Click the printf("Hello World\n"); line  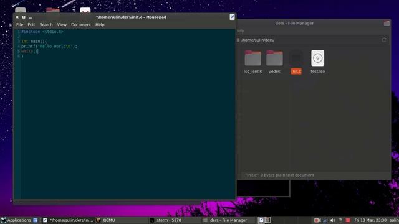click(49, 46)
